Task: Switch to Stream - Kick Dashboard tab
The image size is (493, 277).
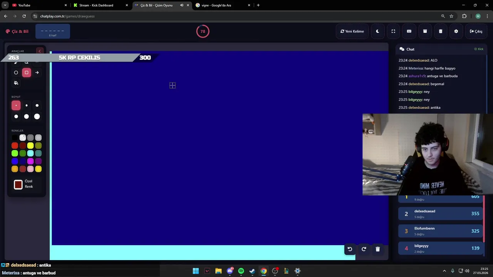Action: pos(101,5)
